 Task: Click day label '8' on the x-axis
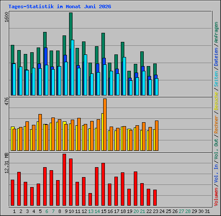(x=60, y=211)
